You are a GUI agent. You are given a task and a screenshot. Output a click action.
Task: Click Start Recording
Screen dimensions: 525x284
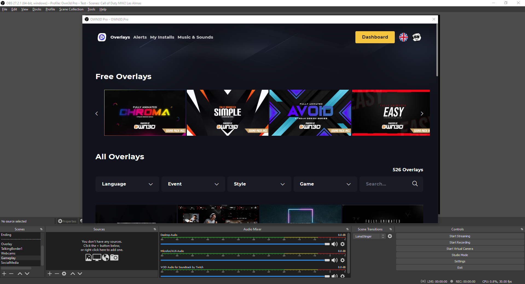(460, 242)
